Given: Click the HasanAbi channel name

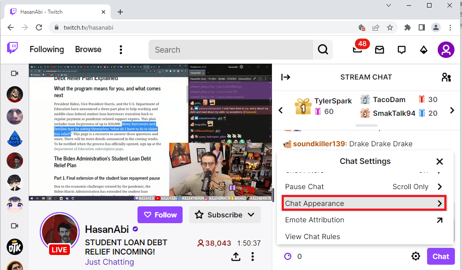Looking at the screenshot, I should pyautogui.click(x=107, y=229).
